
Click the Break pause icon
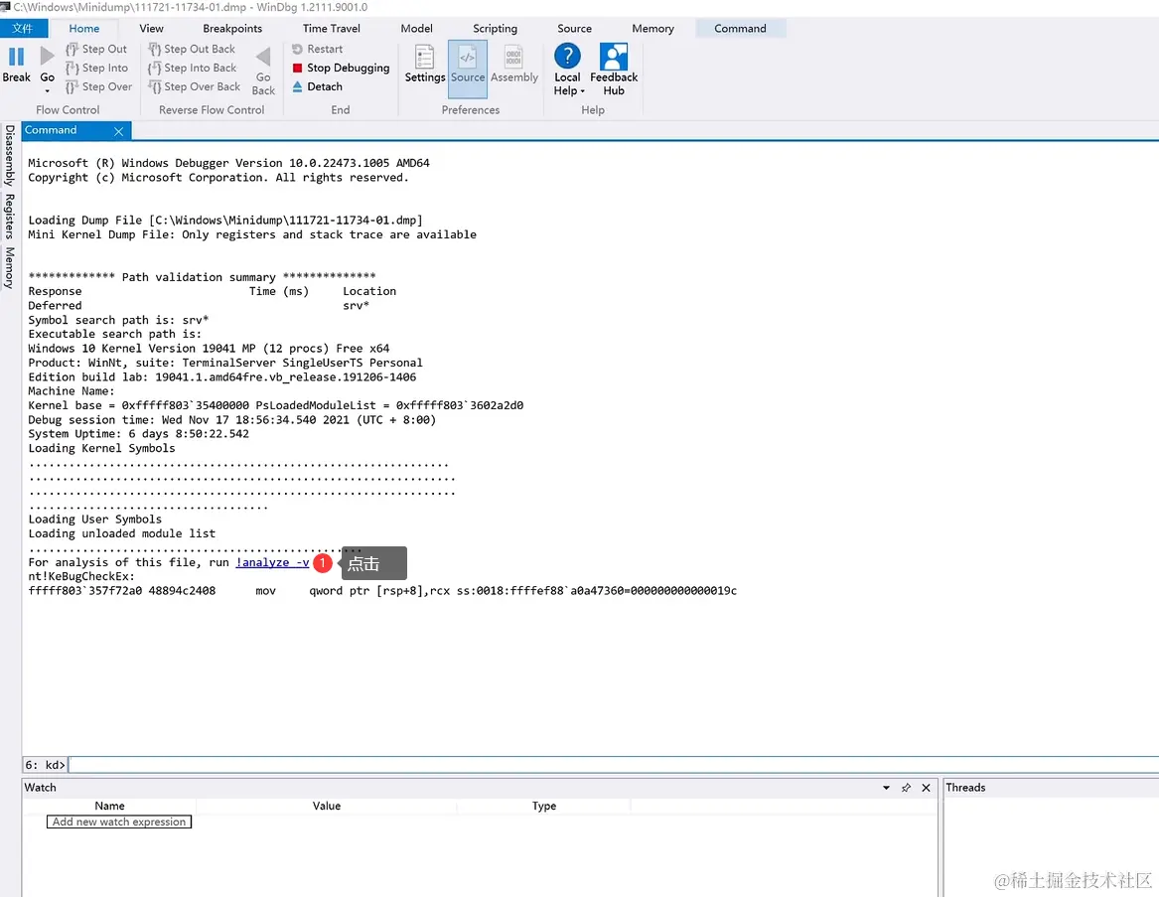click(16, 57)
